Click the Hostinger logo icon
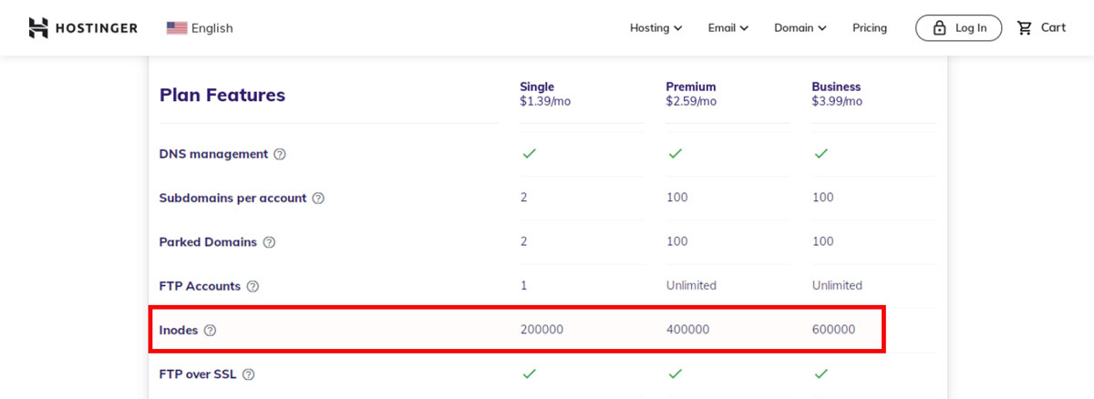 point(38,28)
